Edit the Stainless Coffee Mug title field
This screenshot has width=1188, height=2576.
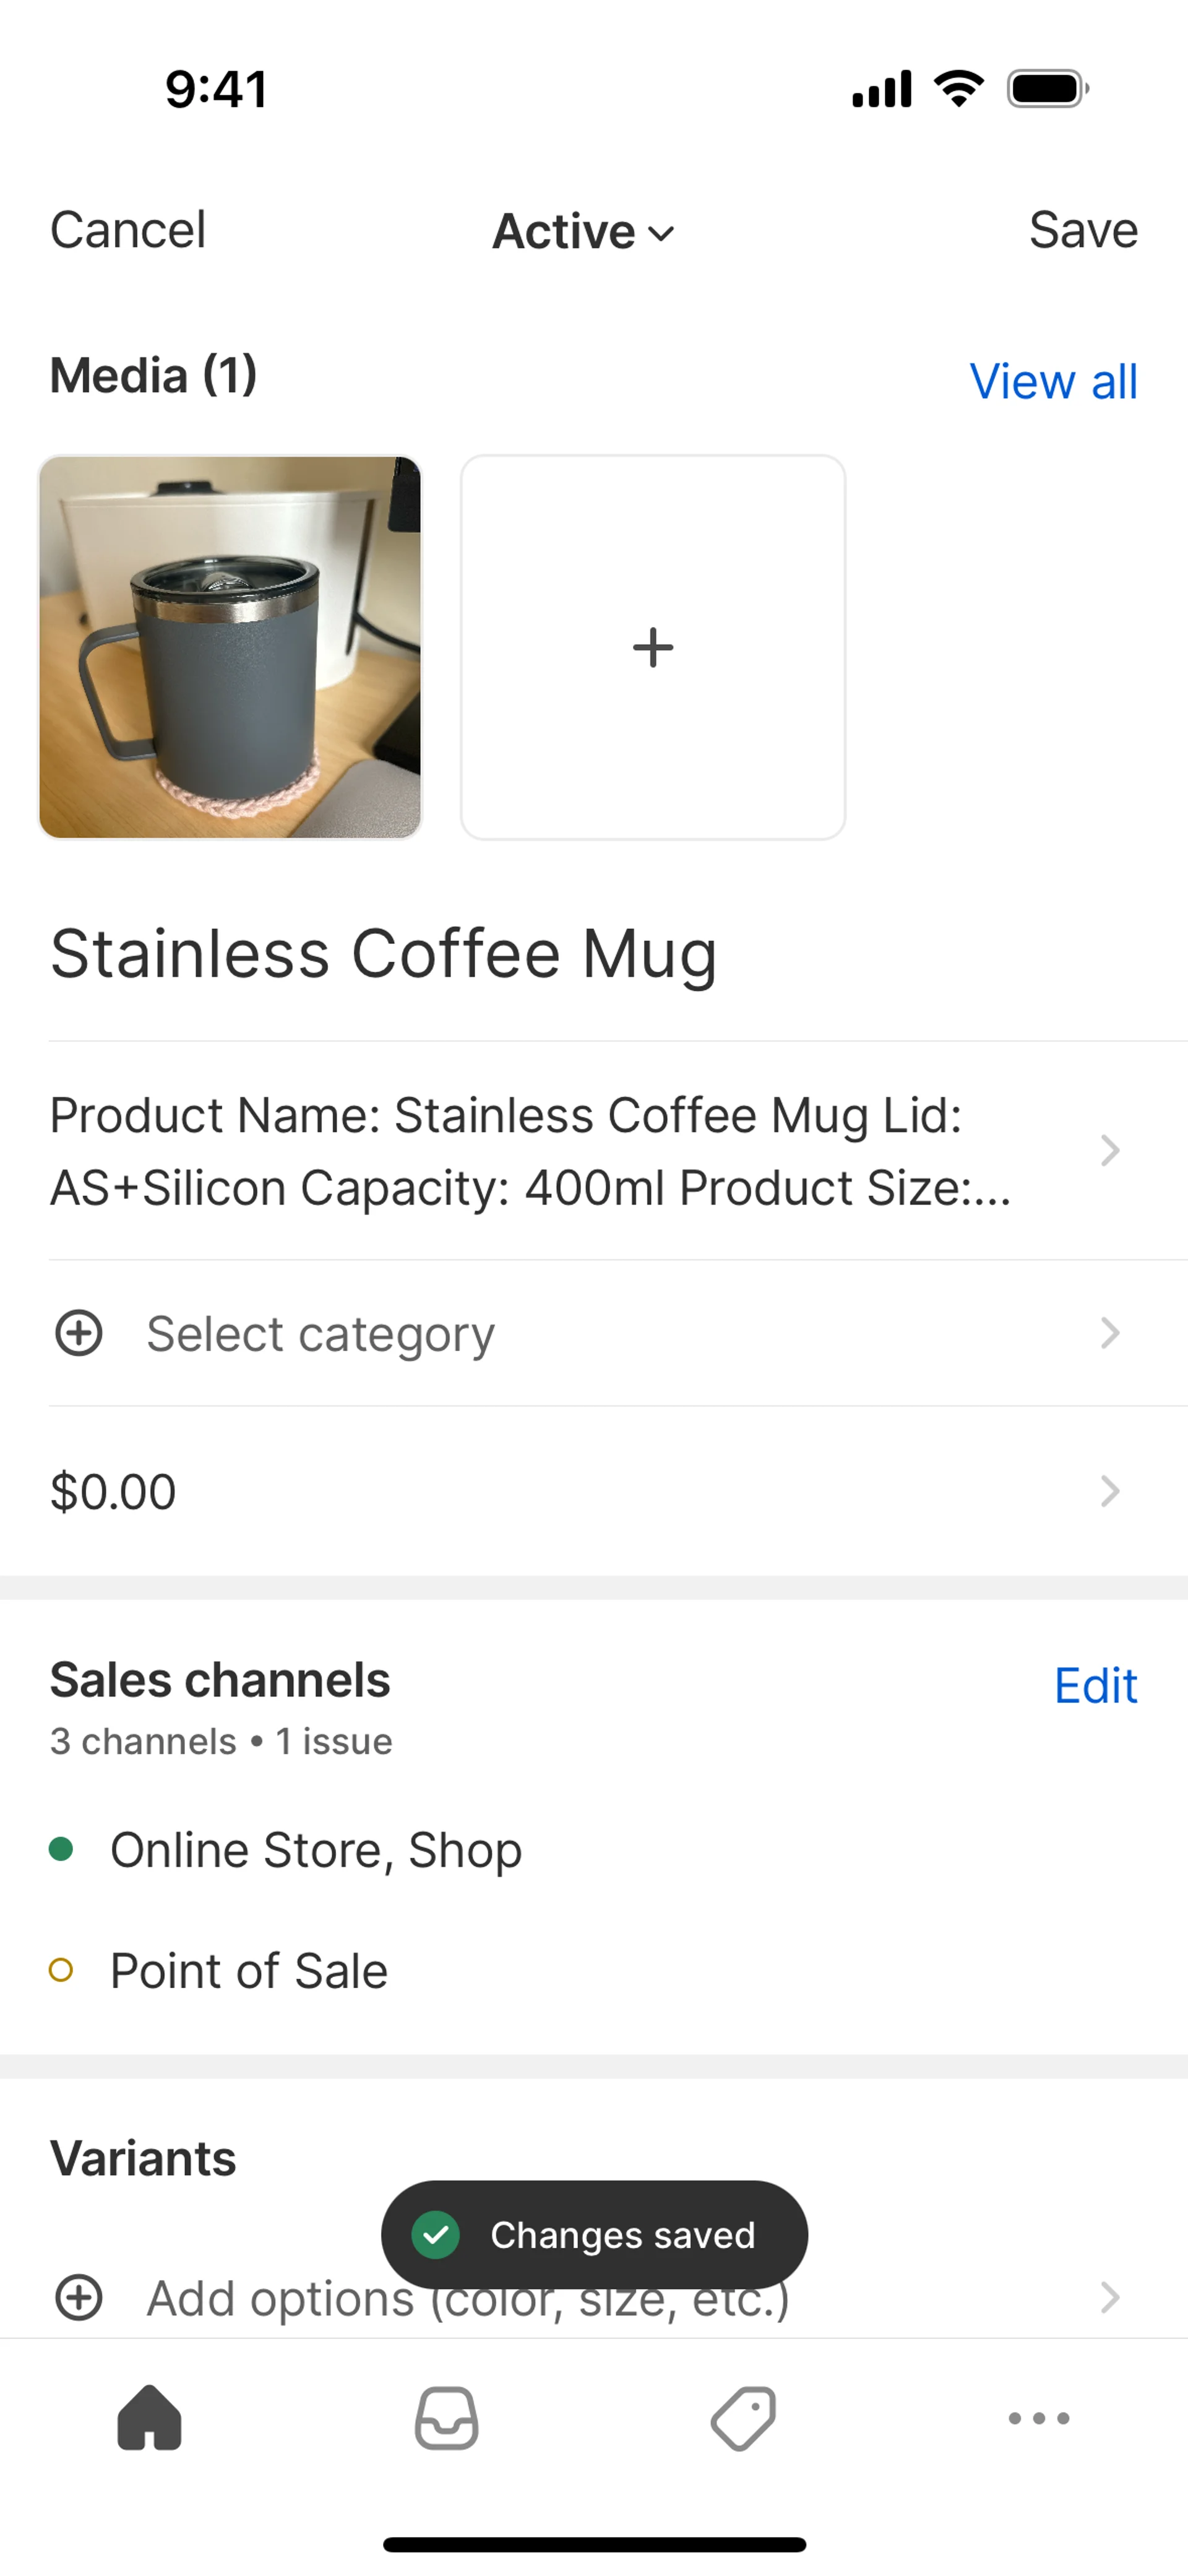click(x=594, y=953)
